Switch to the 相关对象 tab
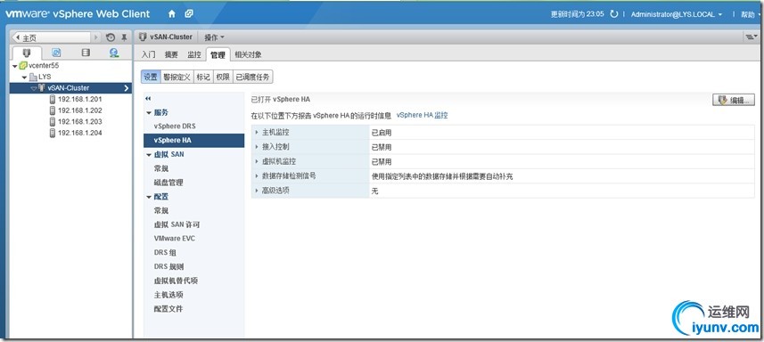764x342 pixels. (248, 54)
